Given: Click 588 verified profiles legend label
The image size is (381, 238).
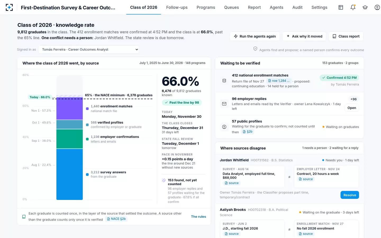Looking at the screenshot, I should (x=107, y=122).
